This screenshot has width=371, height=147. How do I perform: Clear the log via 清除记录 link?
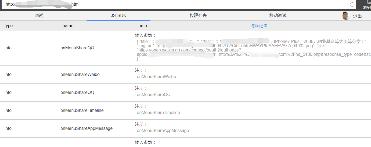click(x=259, y=26)
